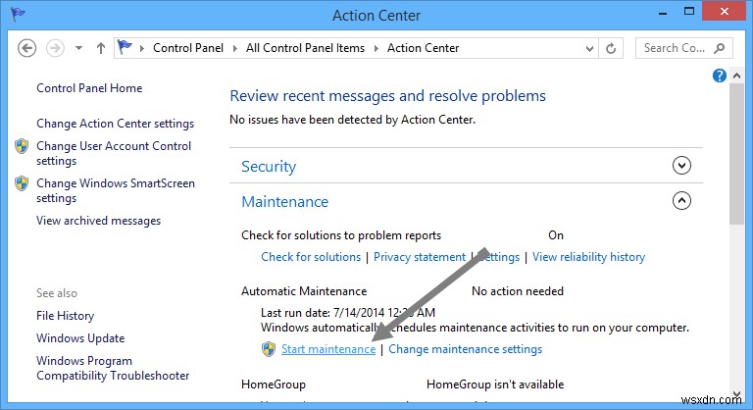
Task: Open Change maintenance settings
Action: pyautogui.click(x=466, y=349)
